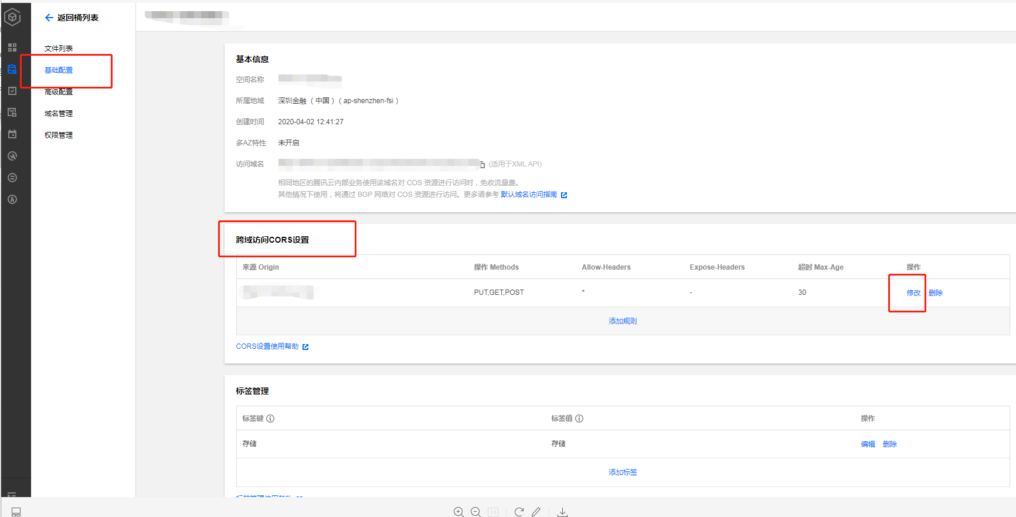Viewport: 1016px width, 517px height.
Task: Click the 超时 Max-Age column header
Action: click(x=821, y=267)
